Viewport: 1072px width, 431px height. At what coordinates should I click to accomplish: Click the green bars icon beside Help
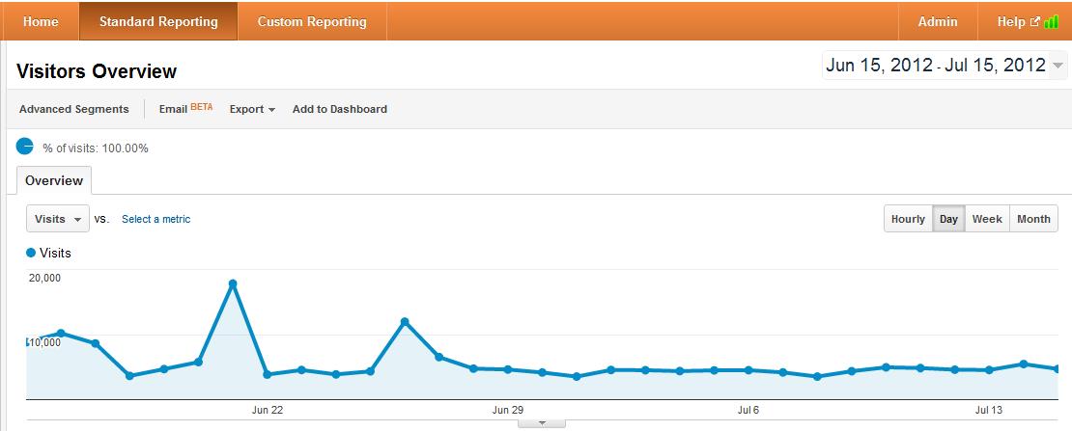click(x=1052, y=22)
